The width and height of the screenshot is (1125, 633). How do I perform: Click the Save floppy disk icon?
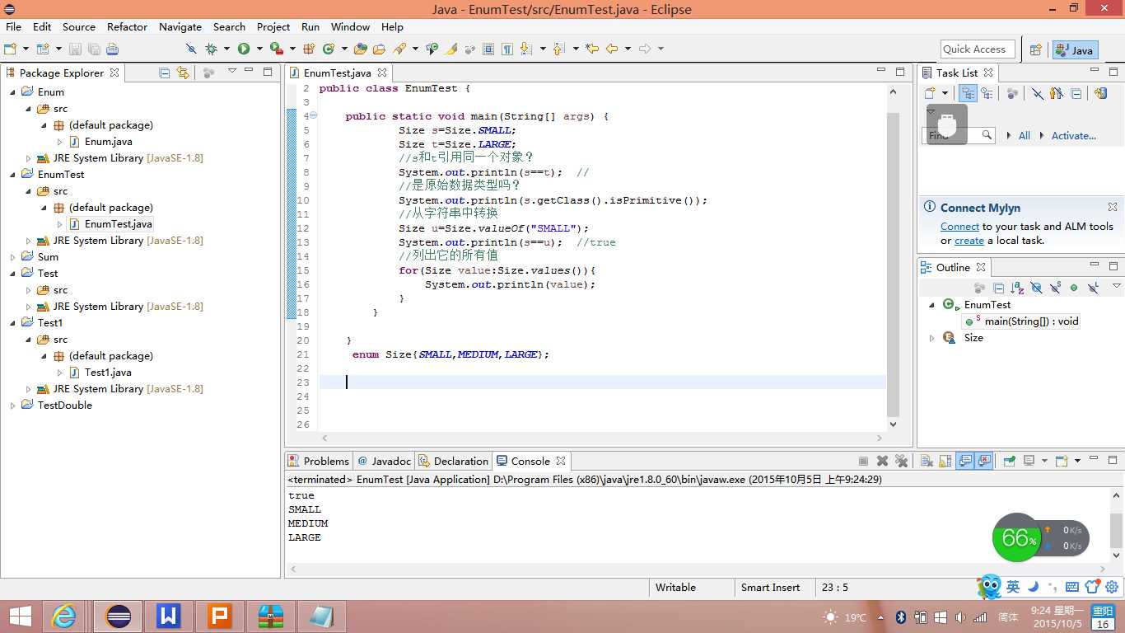(75, 49)
